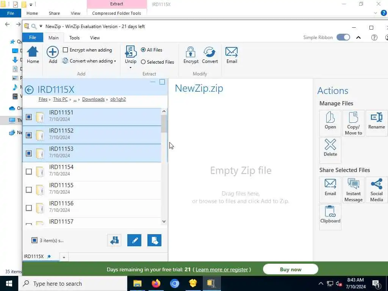Go back with the circled arrow icon
This screenshot has width=388, height=291.
coord(29,90)
